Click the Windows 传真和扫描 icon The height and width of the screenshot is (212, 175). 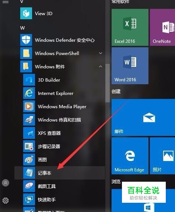pos(29,120)
